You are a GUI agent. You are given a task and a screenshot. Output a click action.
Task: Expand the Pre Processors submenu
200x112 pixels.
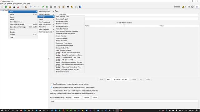coord(46,22)
